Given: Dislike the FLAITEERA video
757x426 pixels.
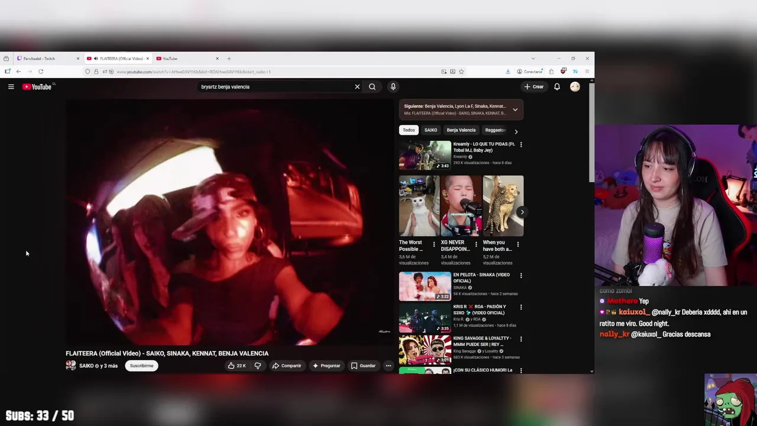Looking at the screenshot, I should (x=258, y=366).
